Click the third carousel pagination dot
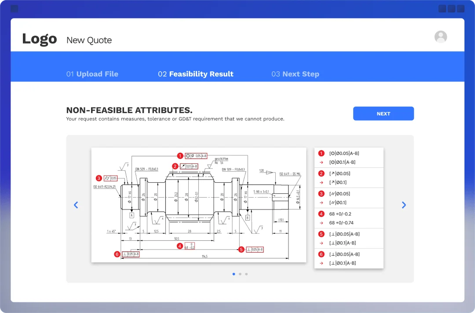 pos(246,274)
